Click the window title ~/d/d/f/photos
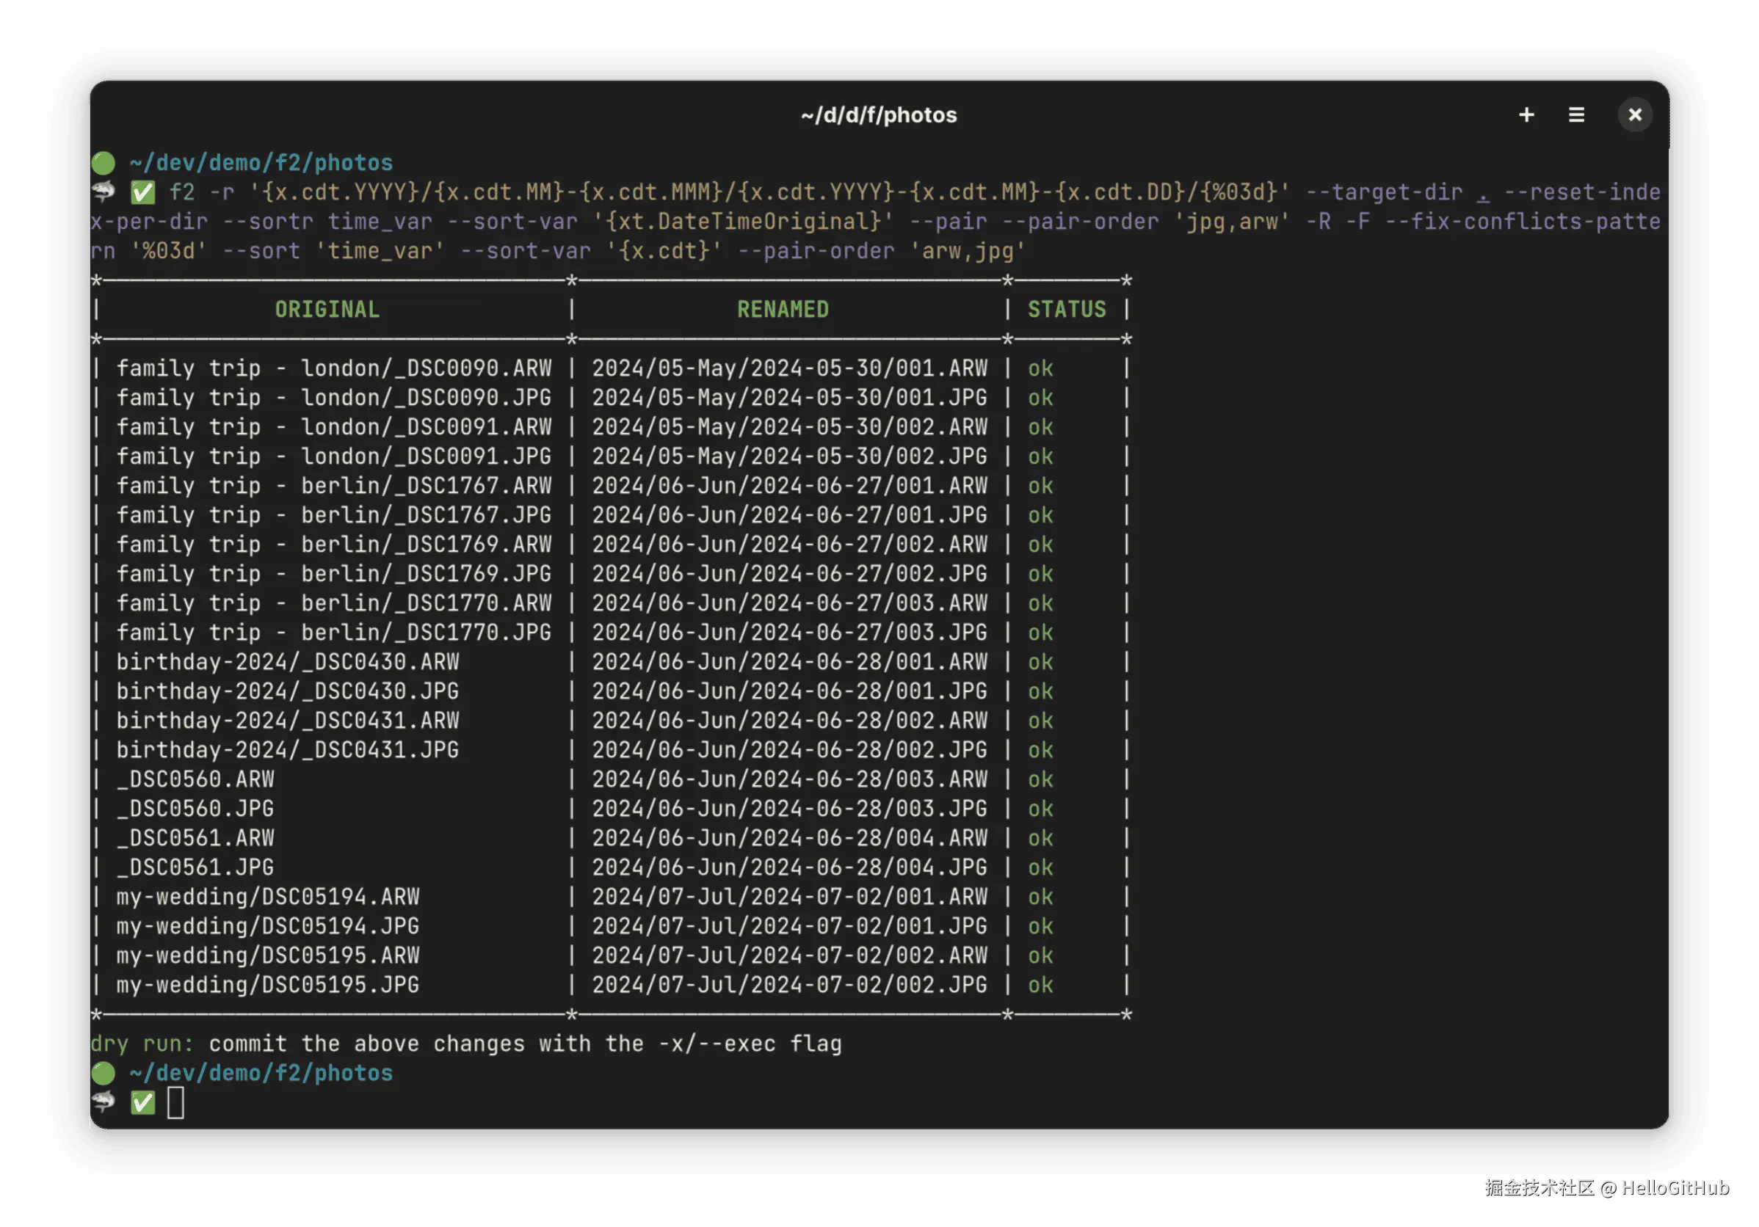This screenshot has height=1227, width=1759. (x=879, y=115)
